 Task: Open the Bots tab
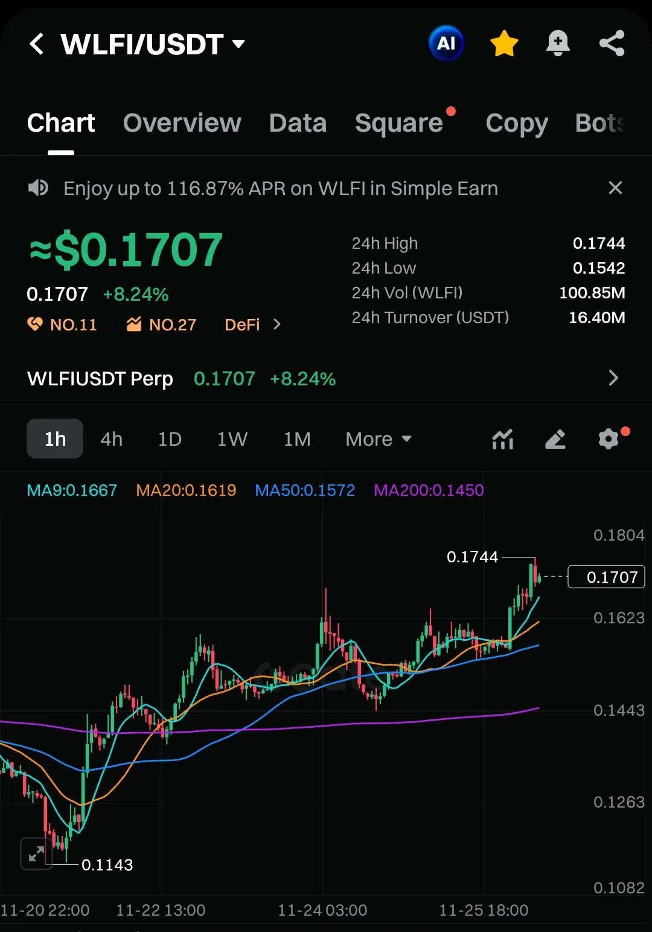coord(600,123)
